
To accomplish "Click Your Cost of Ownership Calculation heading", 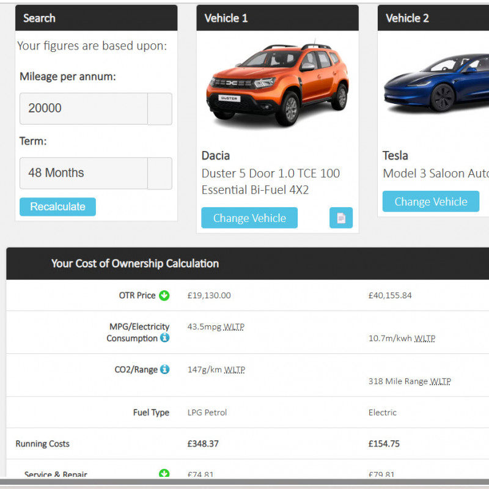I will [135, 263].
